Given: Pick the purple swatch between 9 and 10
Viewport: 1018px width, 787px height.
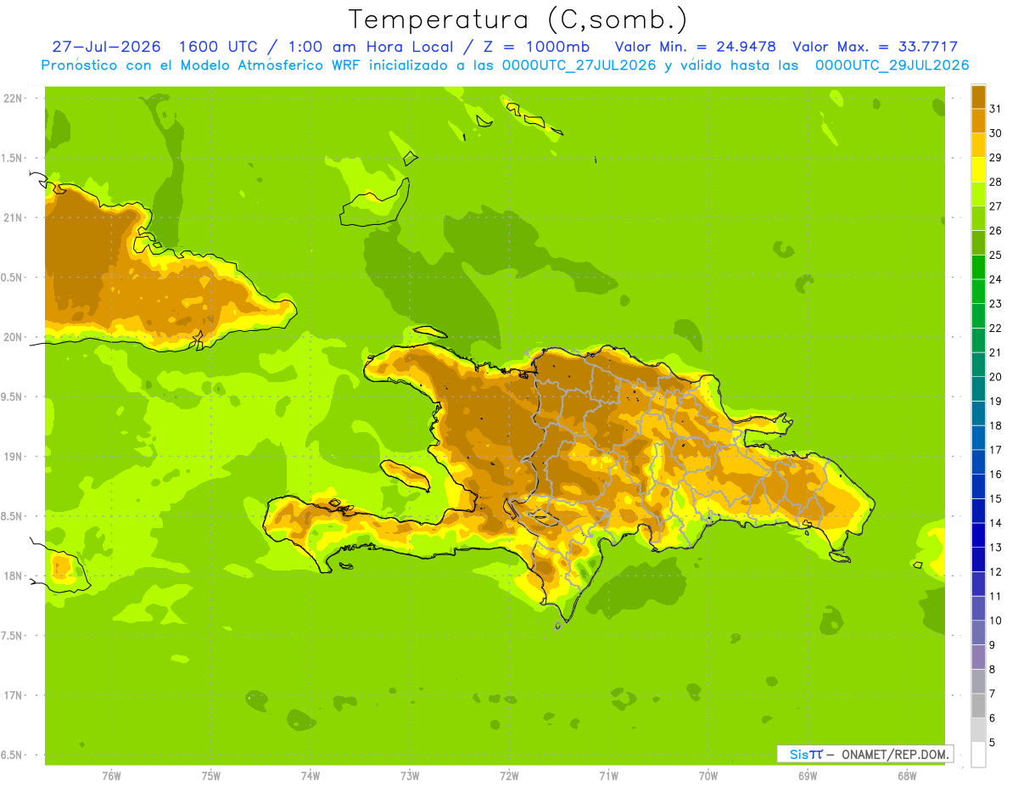Looking at the screenshot, I should 978,633.
